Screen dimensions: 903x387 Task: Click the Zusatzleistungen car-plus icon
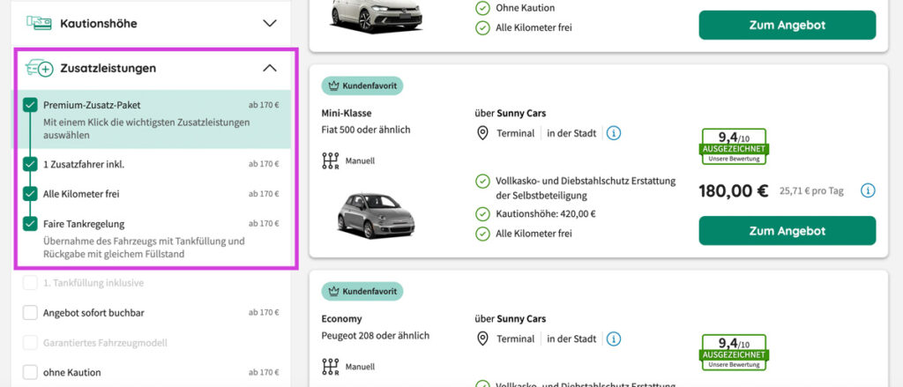[39, 68]
